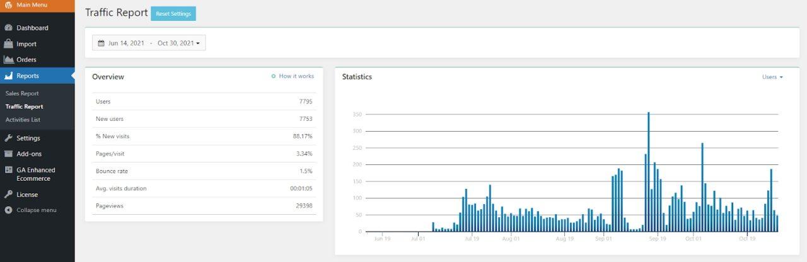Click the Aug 01 x-axis label
This screenshot has width=807, height=262.
pyautogui.click(x=512, y=239)
